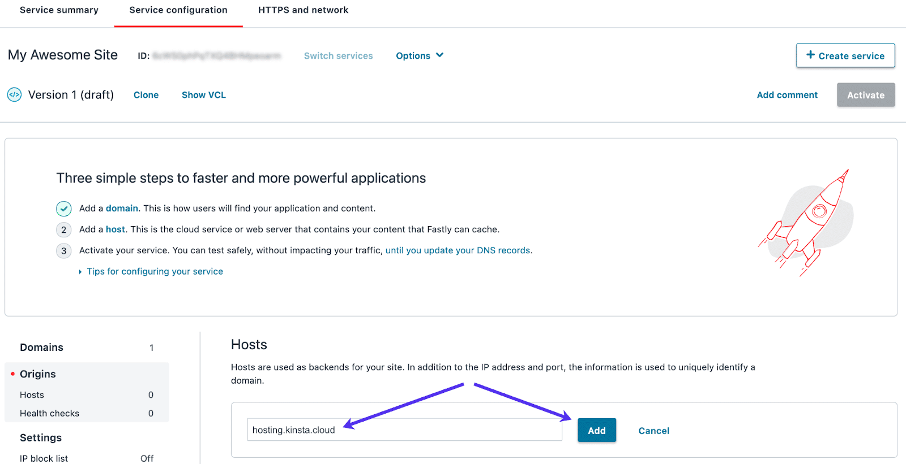
Task: Click the completed checkmark icon for step one
Action: (x=64, y=209)
